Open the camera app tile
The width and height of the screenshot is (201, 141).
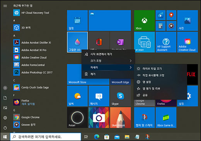[x=99, y=117]
